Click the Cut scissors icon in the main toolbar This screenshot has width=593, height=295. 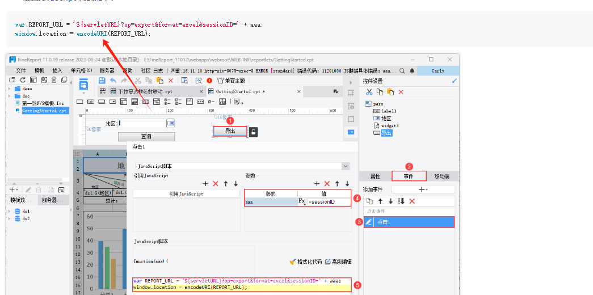pyautogui.click(x=138, y=81)
